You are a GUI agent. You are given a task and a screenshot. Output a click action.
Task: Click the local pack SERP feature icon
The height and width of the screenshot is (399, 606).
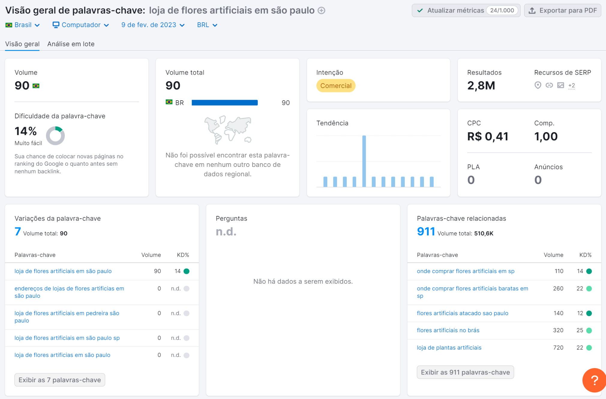[x=538, y=85]
